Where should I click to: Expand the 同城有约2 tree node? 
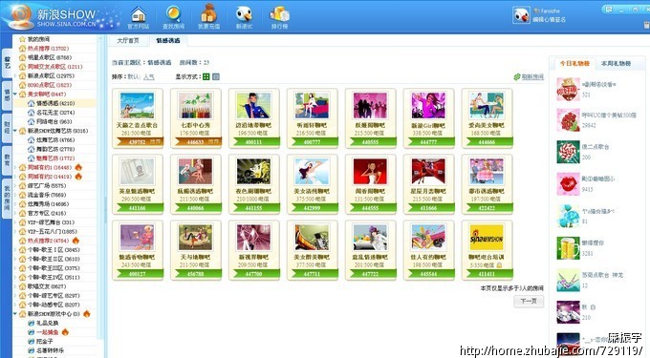[x=15, y=177]
